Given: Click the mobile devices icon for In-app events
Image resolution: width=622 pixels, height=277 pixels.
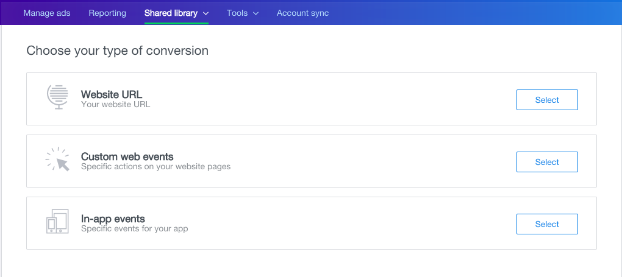Looking at the screenshot, I should [x=57, y=221].
